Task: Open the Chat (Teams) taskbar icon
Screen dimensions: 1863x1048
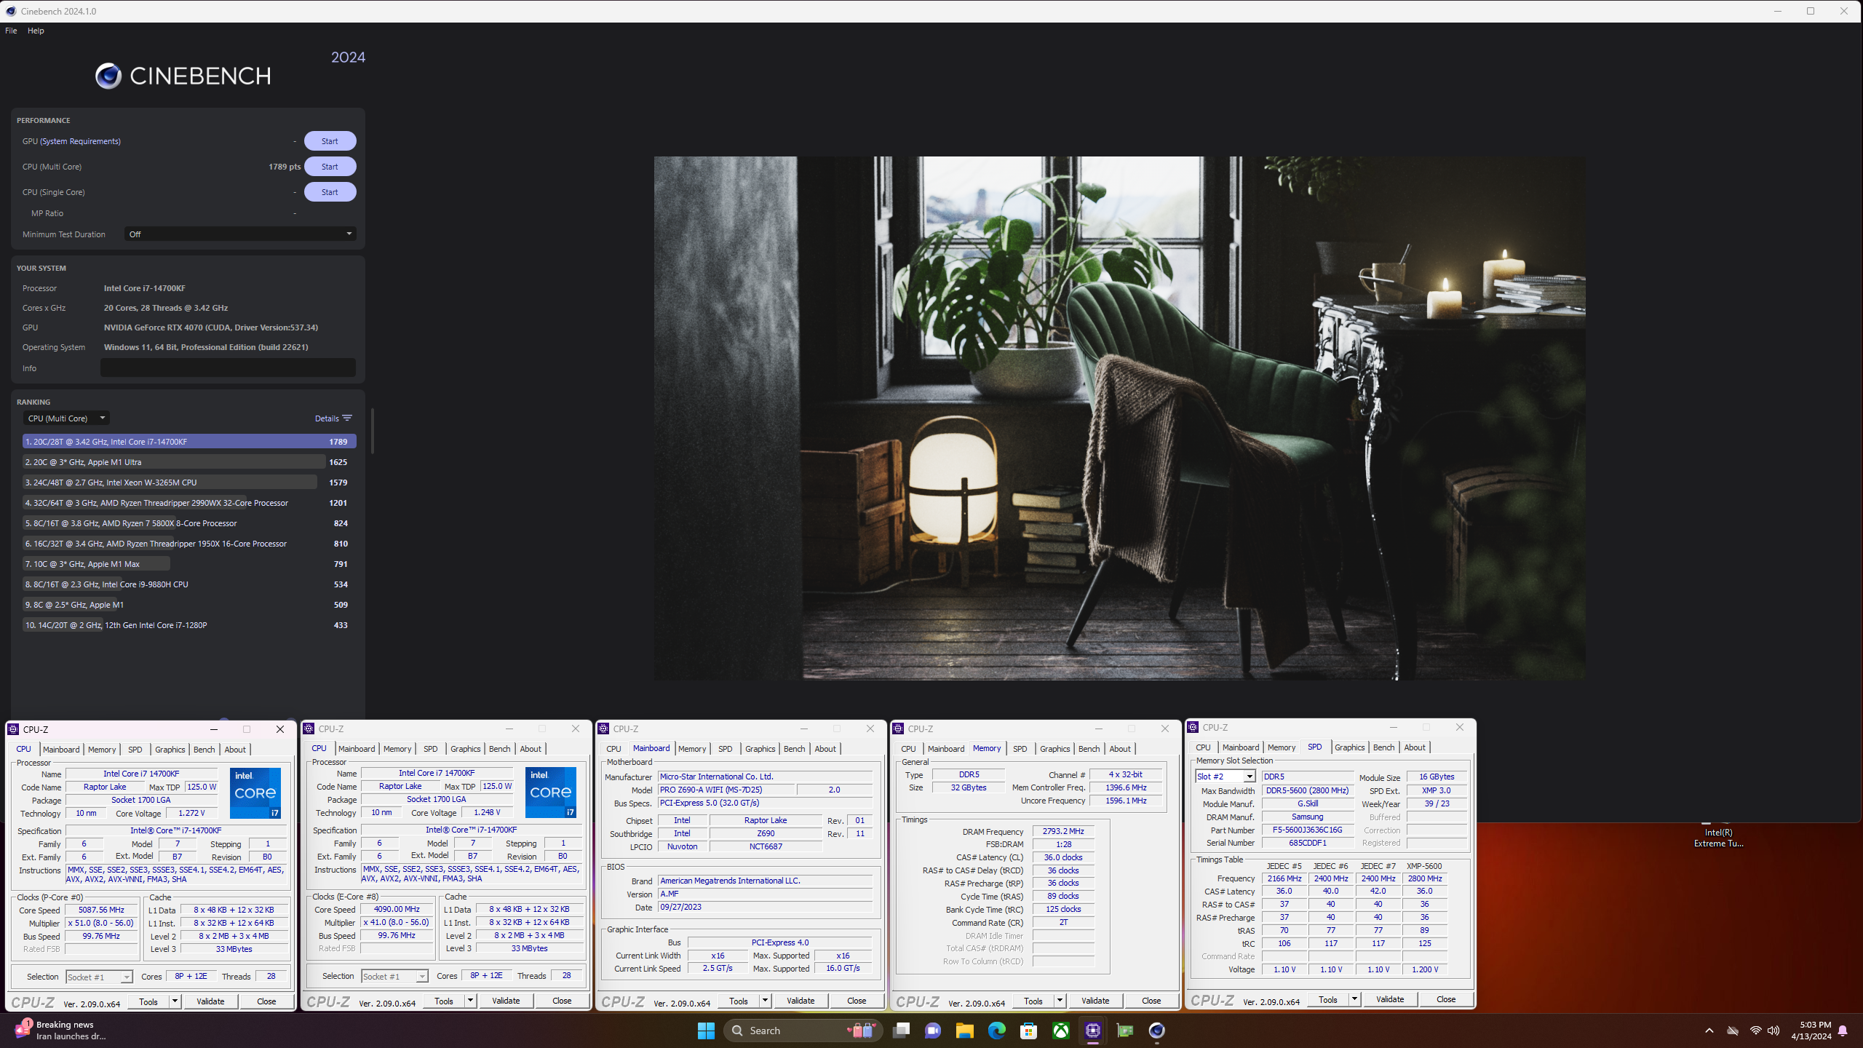Action: [x=933, y=1031]
